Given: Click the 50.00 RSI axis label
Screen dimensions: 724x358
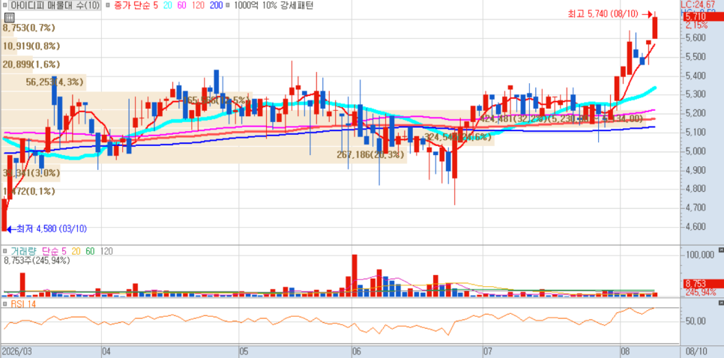Looking at the screenshot, I should 696,321.
